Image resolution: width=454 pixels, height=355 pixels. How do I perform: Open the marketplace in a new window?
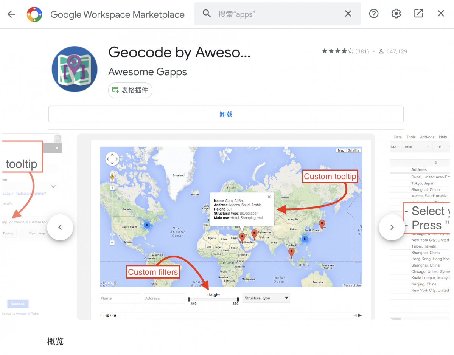pyautogui.click(x=418, y=14)
